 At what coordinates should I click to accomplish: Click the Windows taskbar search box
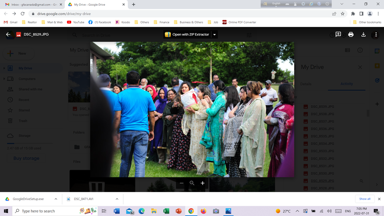pos(55,211)
